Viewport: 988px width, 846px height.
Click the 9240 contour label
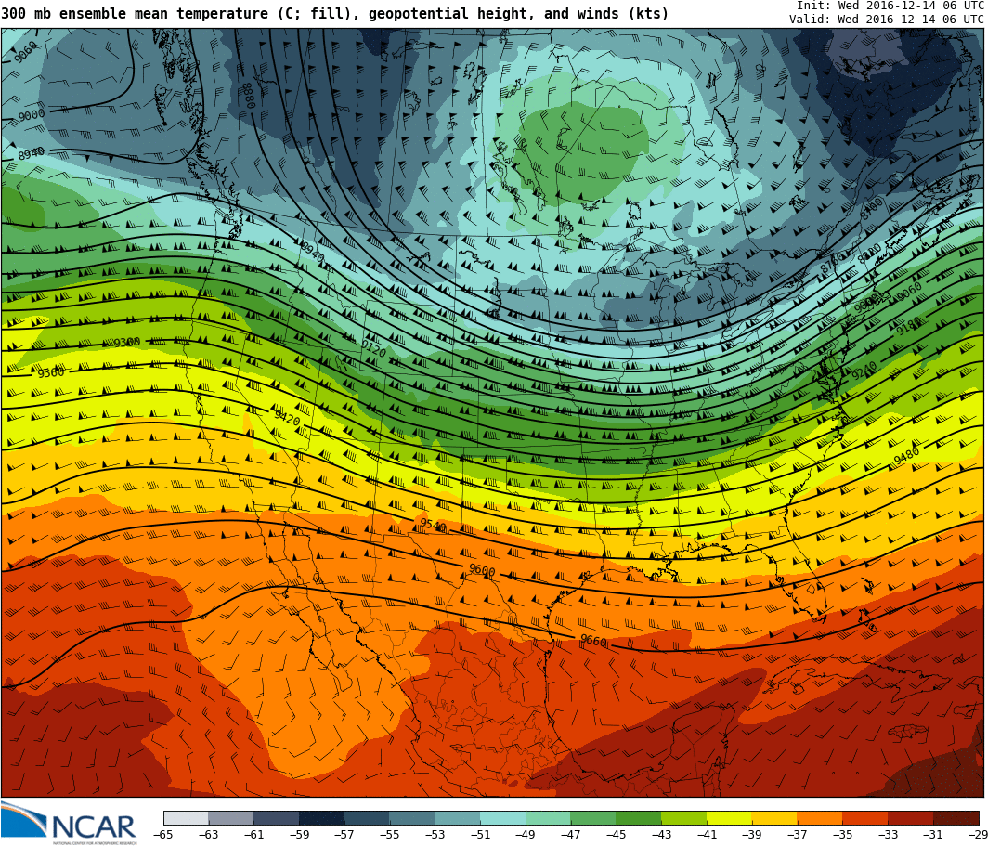(x=864, y=371)
